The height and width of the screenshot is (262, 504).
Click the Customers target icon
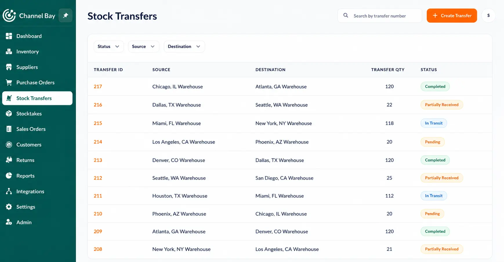9,144
